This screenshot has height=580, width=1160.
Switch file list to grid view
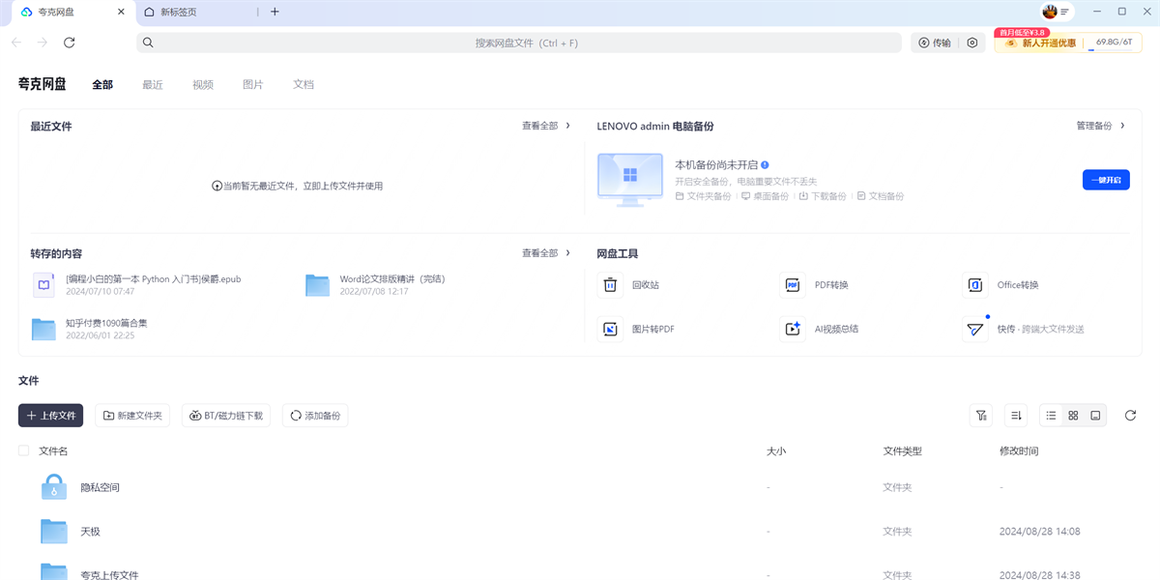[1073, 416]
